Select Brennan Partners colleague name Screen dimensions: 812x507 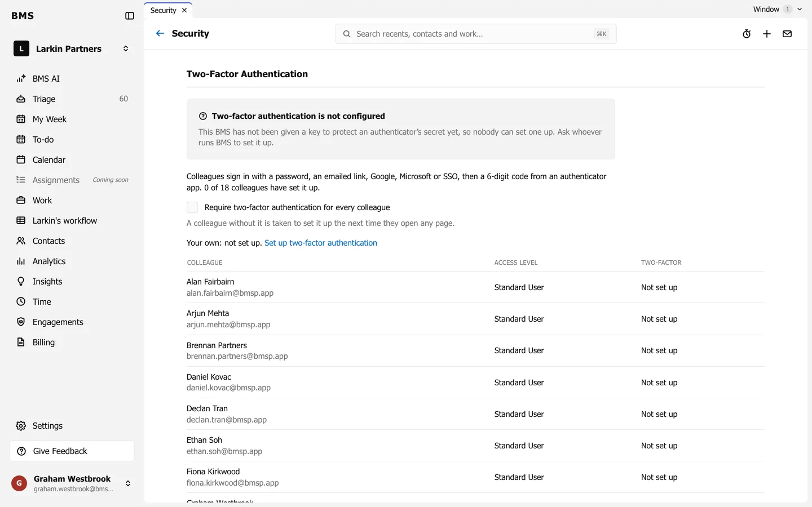tap(217, 345)
